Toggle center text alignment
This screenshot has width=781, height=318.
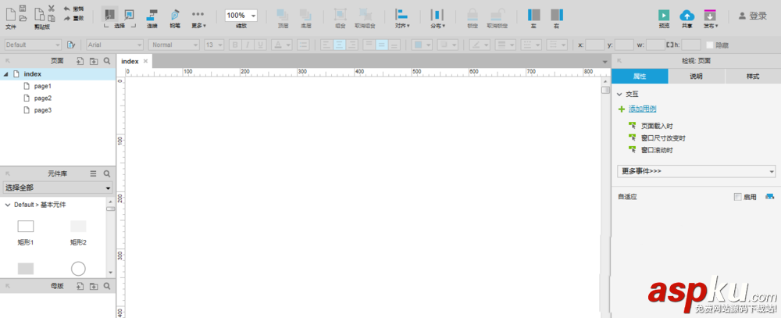[340, 45]
